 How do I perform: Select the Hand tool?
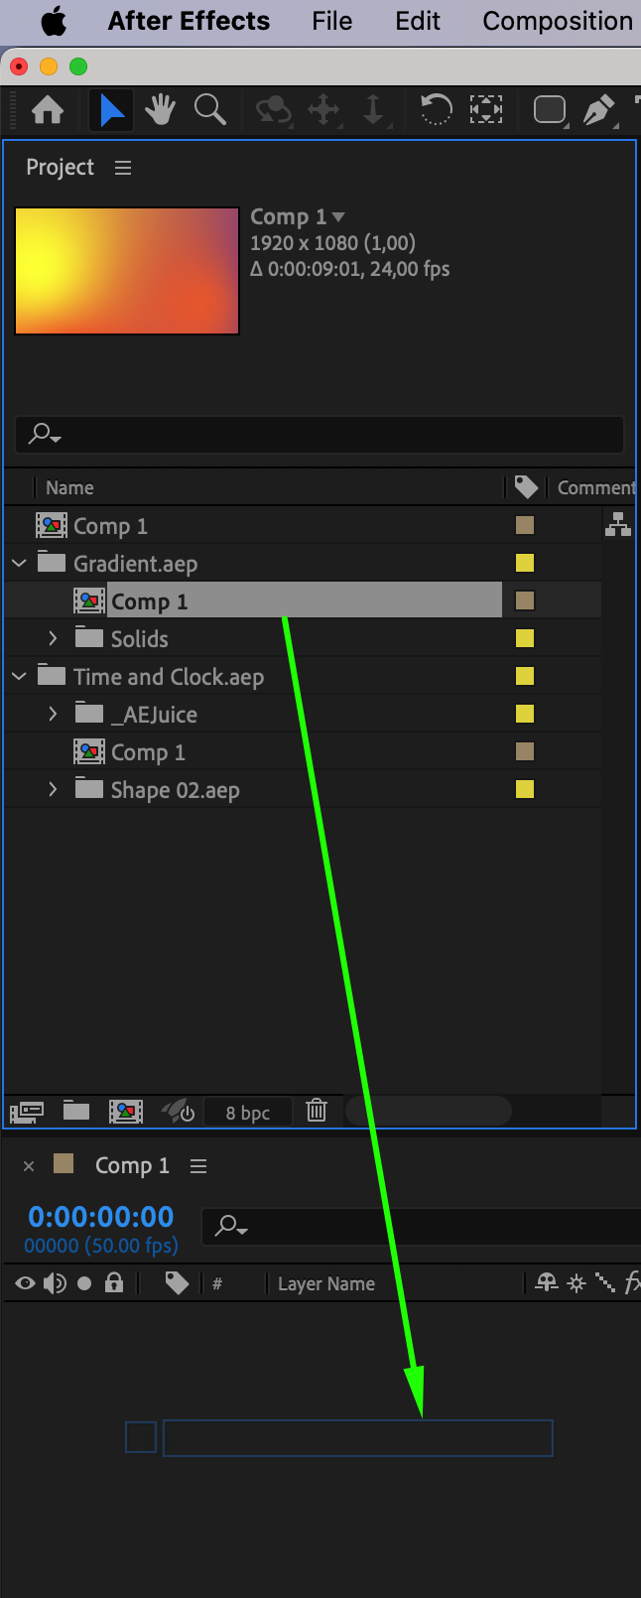[x=160, y=110]
